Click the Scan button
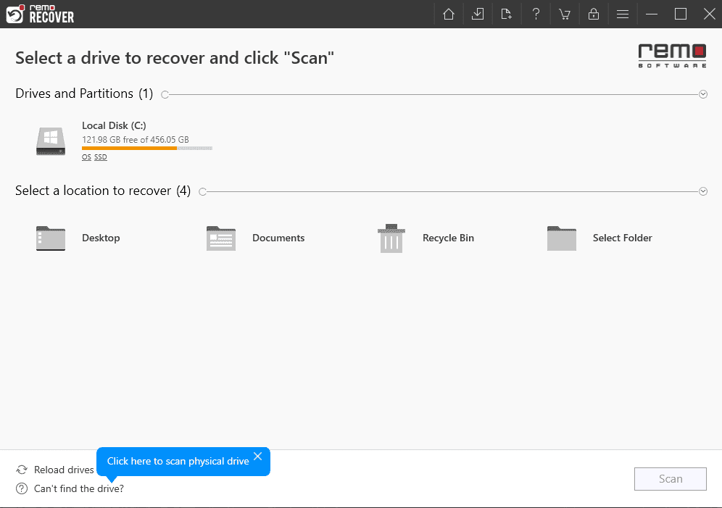This screenshot has width=722, height=508. [x=671, y=479]
